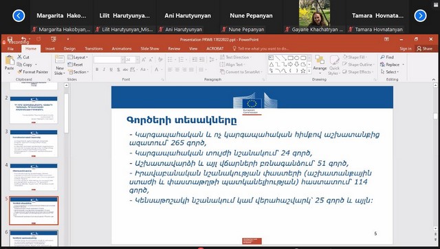Screen dimensions: 440x249
Task: Start slideshow from beginning icon in Quick Access
Action: click(x=54, y=39)
